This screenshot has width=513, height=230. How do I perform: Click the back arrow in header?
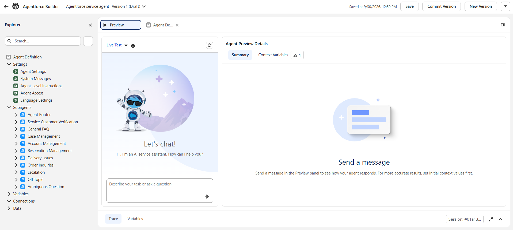pos(6,7)
